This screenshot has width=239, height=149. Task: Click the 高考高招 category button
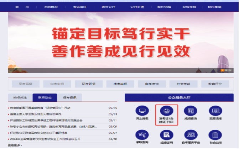point(24,84)
